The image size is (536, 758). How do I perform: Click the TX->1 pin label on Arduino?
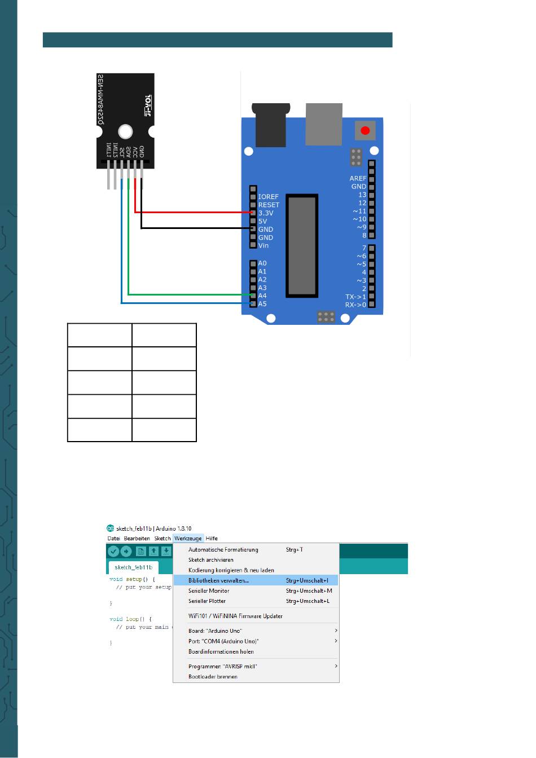click(355, 297)
